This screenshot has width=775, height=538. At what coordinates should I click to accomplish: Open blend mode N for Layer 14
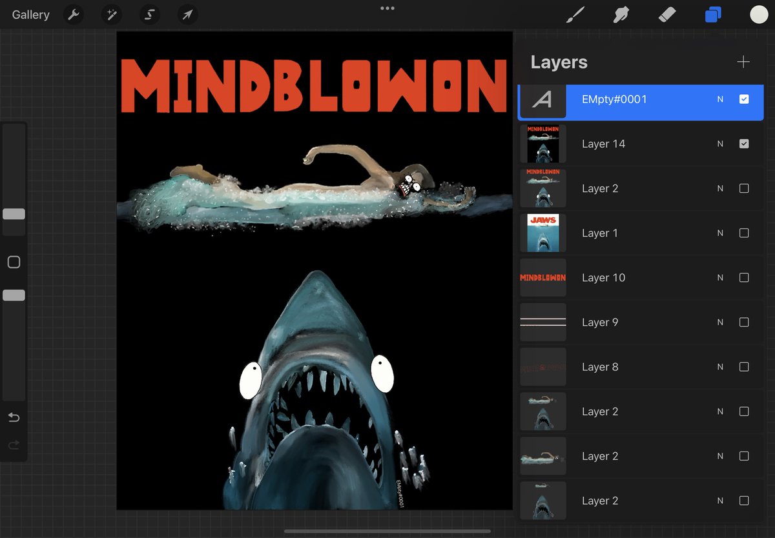tap(720, 144)
